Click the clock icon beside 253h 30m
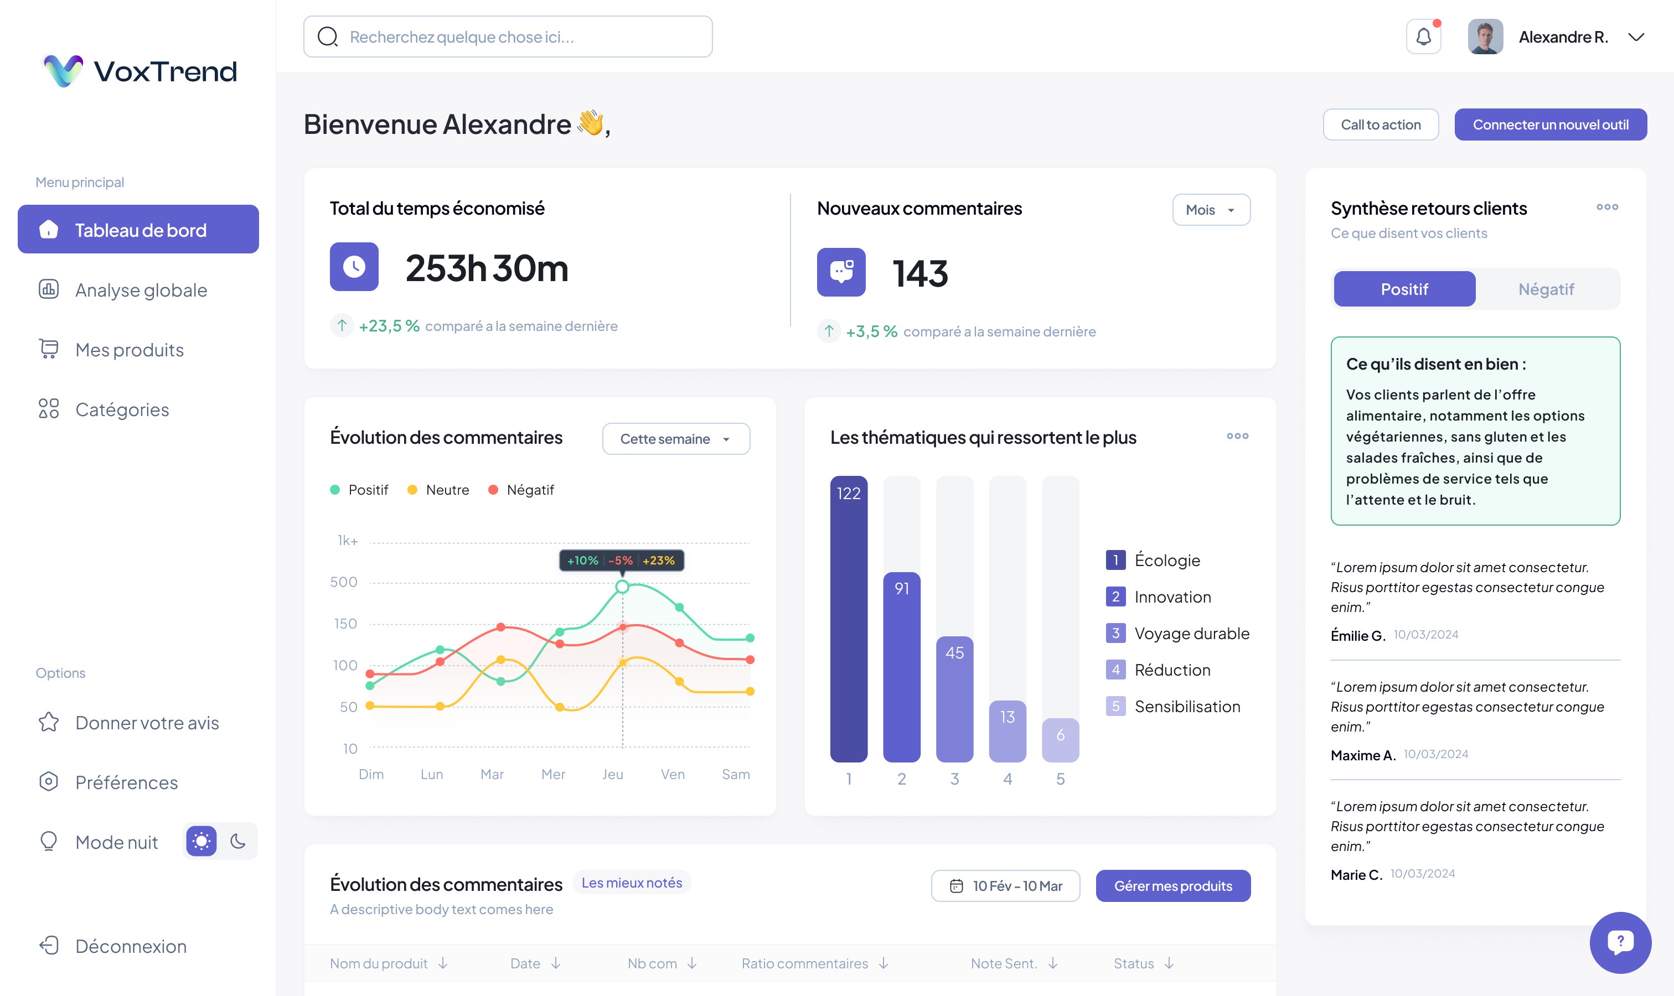The width and height of the screenshot is (1674, 996). point(354,267)
